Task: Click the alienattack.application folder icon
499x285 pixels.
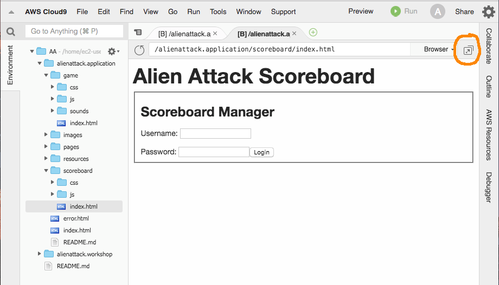Action: [x=49, y=63]
